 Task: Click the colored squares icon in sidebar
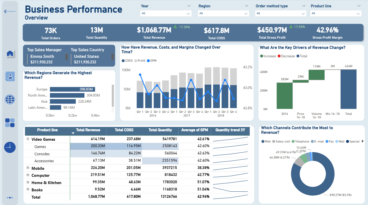click(x=10, y=123)
